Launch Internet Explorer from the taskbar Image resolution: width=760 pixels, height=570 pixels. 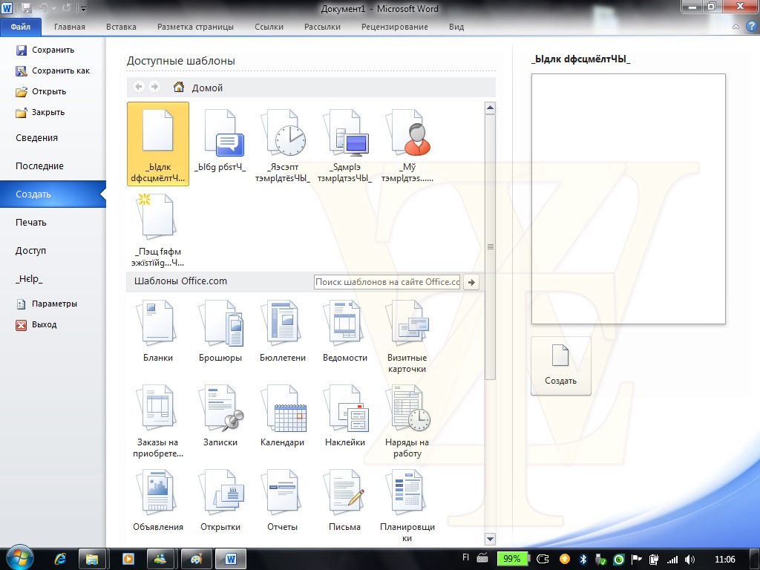tap(60, 558)
